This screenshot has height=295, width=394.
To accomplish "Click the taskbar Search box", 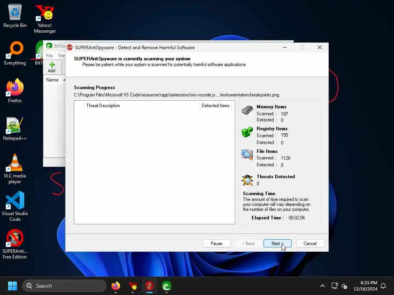I will pyautogui.click(x=64, y=286).
